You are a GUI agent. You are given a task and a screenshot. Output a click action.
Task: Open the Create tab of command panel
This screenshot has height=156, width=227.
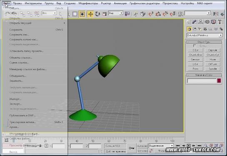click(x=188, y=22)
